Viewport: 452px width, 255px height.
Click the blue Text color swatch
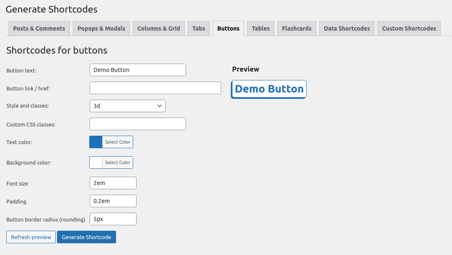pyautogui.click(x=96, y=142)
